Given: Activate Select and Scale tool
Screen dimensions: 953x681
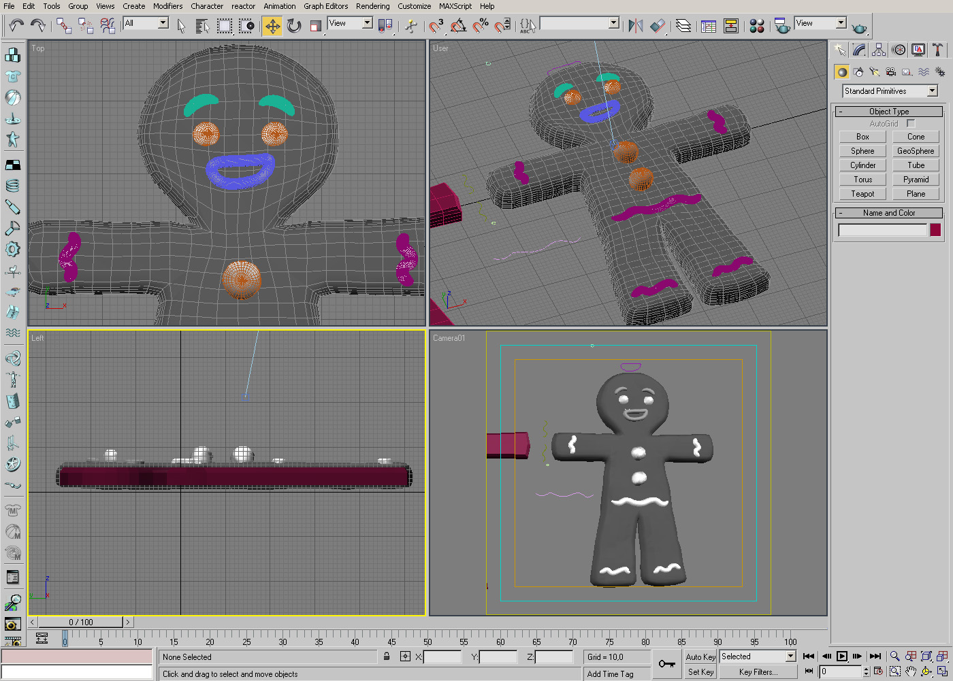Looking at the screenshot, I should coord(316,26).
